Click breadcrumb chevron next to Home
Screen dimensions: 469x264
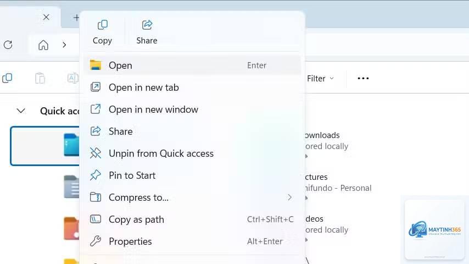pyautogui.click(x=64, y=45)
